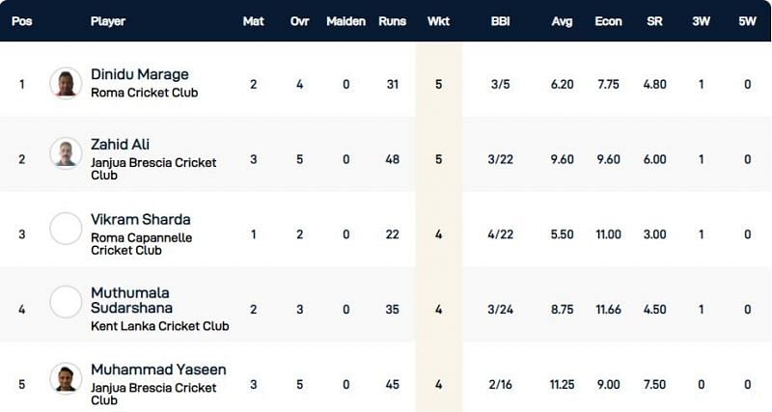Click the Maiden column header
The image size is (772, 412).
point(345,21)
